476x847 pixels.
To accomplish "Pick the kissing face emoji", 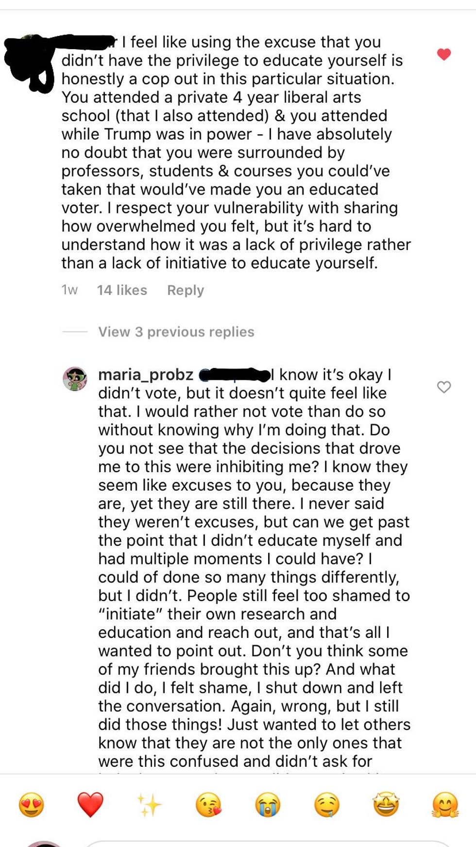I will pos(208,805).
